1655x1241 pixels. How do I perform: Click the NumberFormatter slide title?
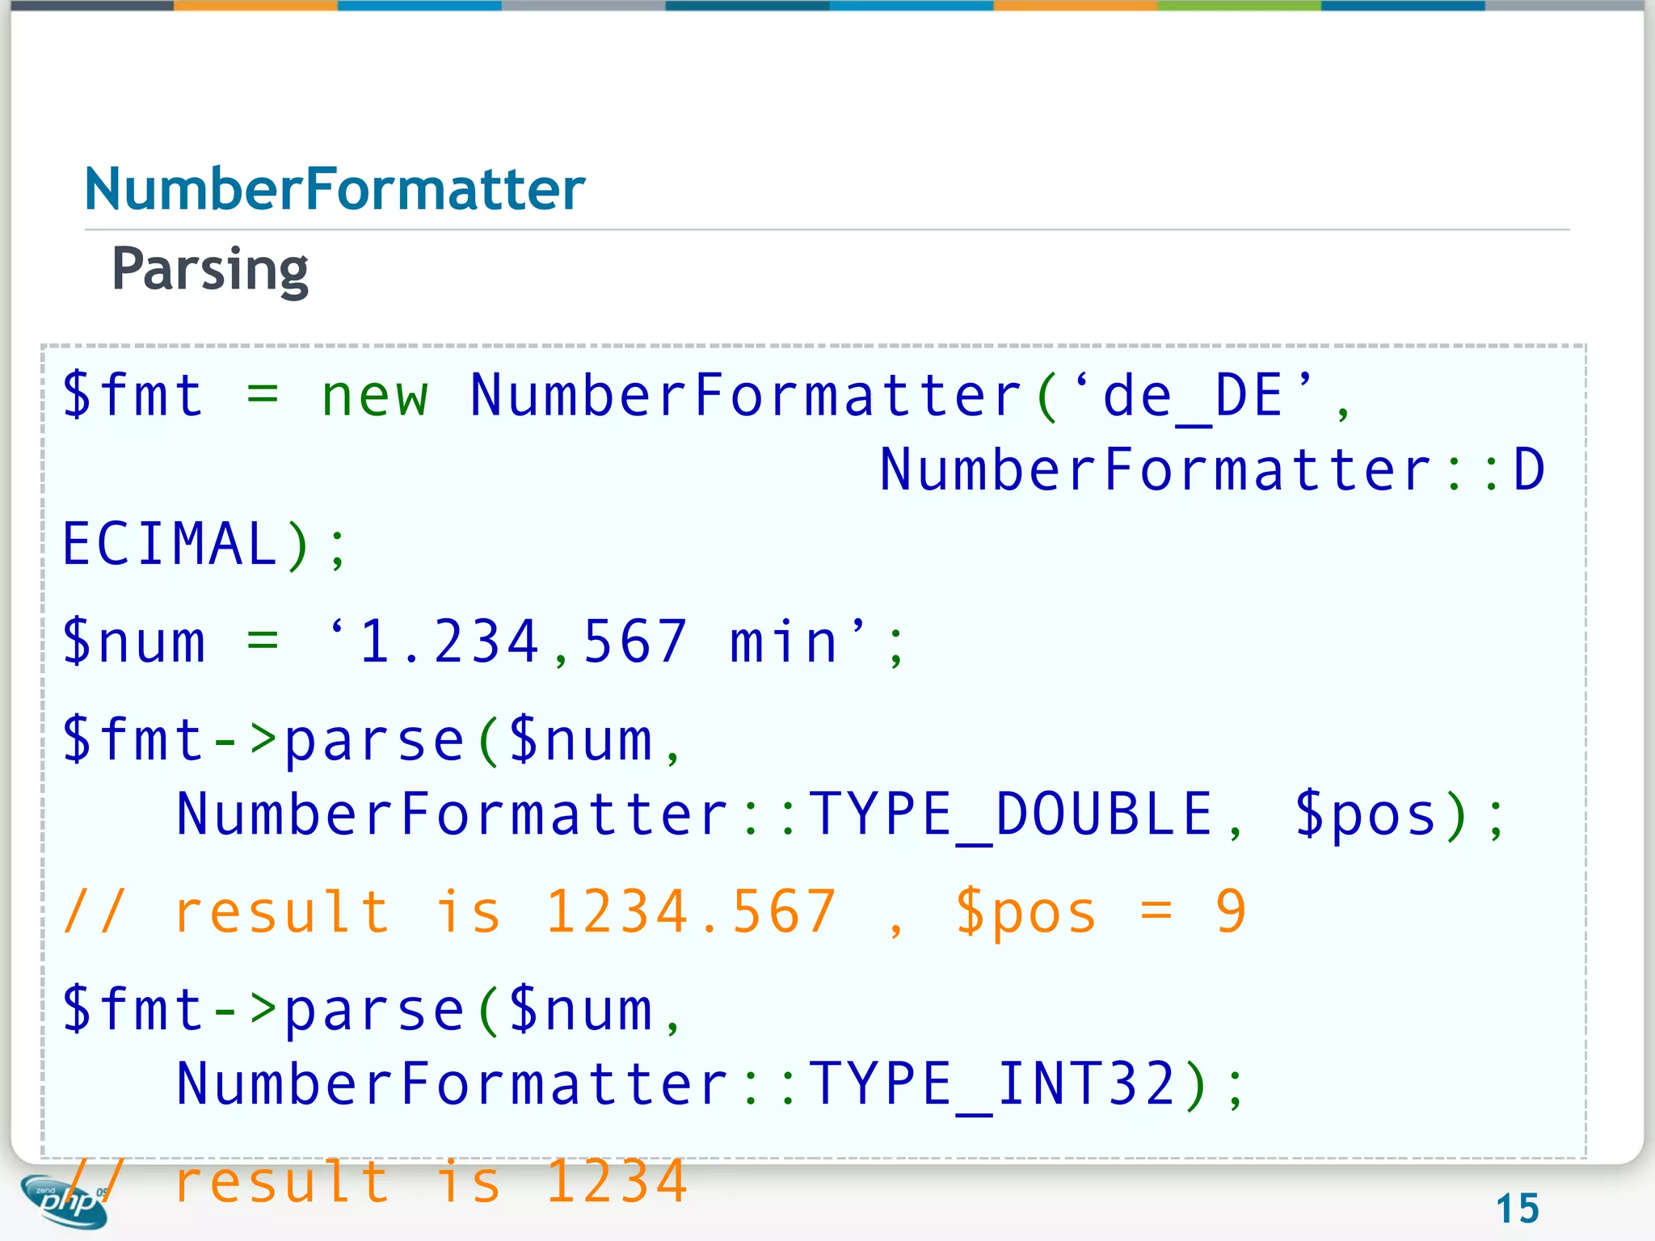tap(335, 188)
